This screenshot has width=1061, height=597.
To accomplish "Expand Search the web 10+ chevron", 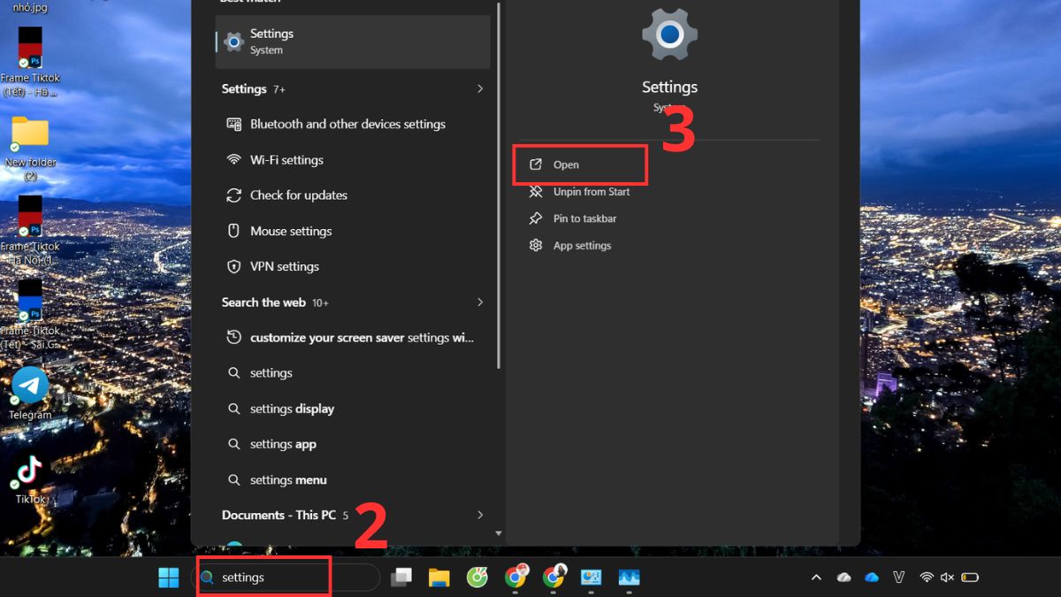I will (x=480, y=302).
